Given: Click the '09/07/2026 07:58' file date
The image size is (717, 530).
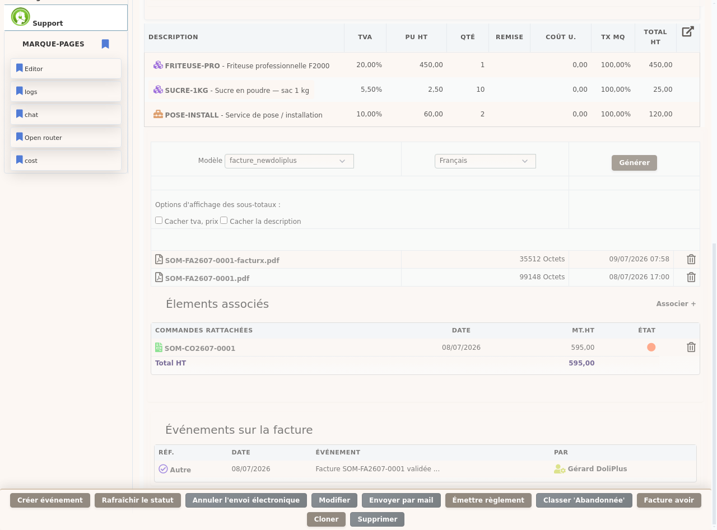Looking at the screenshot, I should (639, 259).
